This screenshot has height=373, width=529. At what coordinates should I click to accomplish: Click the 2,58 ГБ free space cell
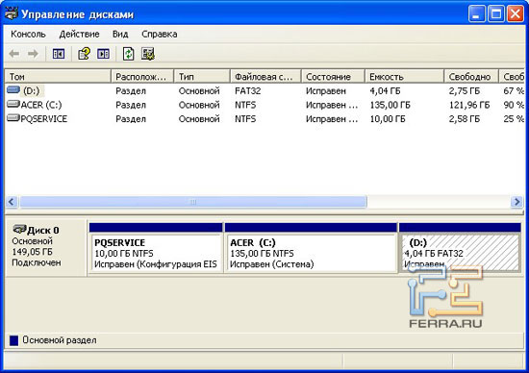[465, 118]
